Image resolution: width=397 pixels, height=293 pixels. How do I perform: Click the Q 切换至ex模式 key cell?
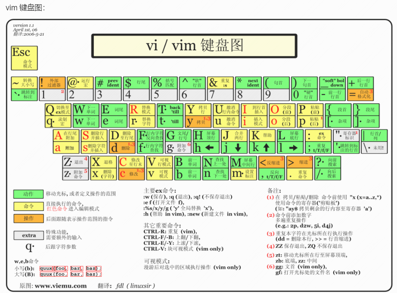[x=58, y=110]
